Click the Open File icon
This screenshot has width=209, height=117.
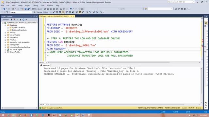click(23, 9)
